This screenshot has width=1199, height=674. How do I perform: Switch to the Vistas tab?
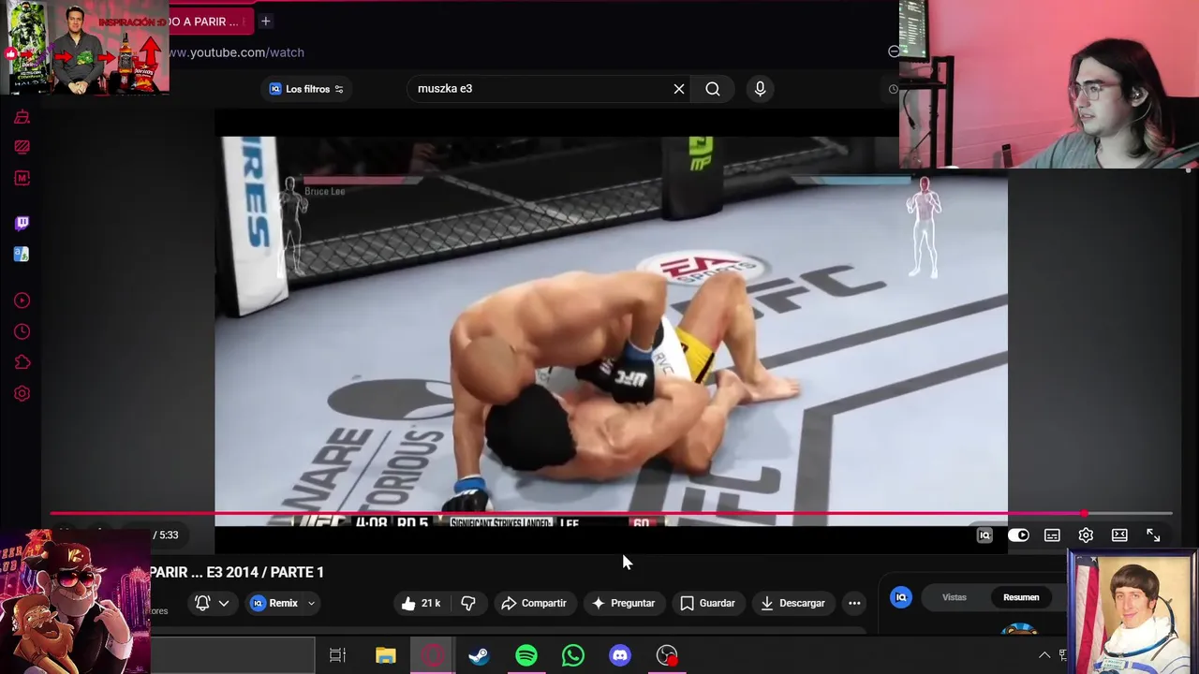954,597
